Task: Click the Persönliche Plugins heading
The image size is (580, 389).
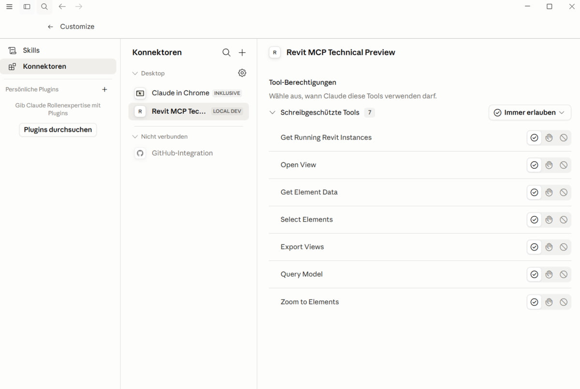Action: tap(32, 90)
